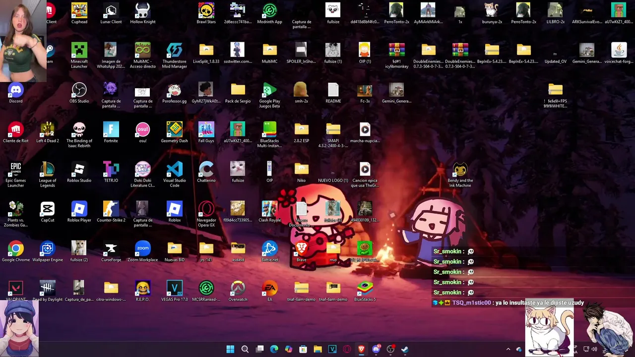Image resolution: width=635 pixels, height=357 pixels.
Task: Open Google Chrome desktop shortcut
Action: point(16,251)
